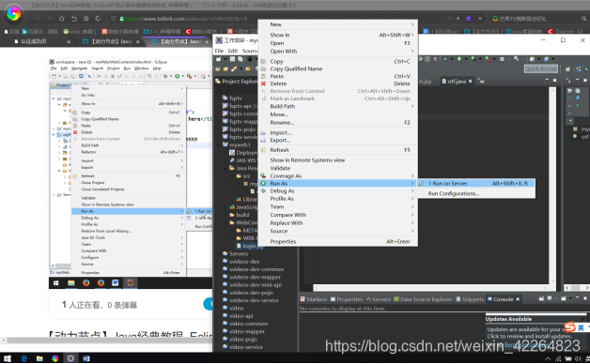Switch to the Servers tab

click(x=379, y=299)
